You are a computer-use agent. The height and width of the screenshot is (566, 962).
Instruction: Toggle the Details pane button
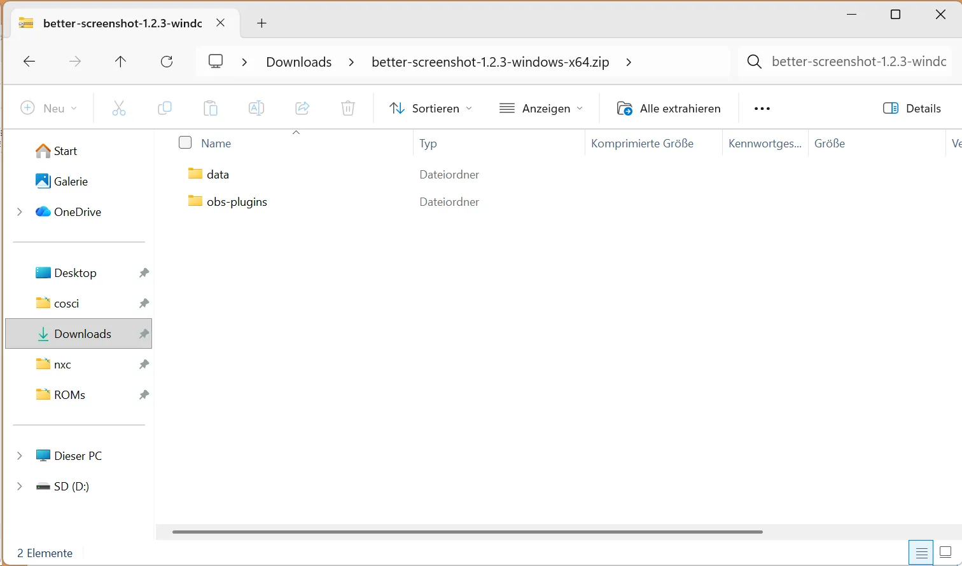click(x=912, y=109)
